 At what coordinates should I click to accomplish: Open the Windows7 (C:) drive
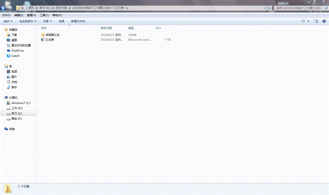(21, 103)
